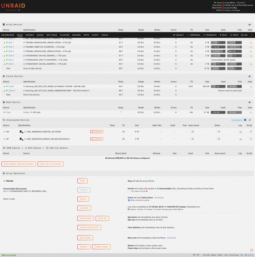The height and width of the screenshot is (257, 255).
Task: Open the Plugins tab
Action: point(65,35)
